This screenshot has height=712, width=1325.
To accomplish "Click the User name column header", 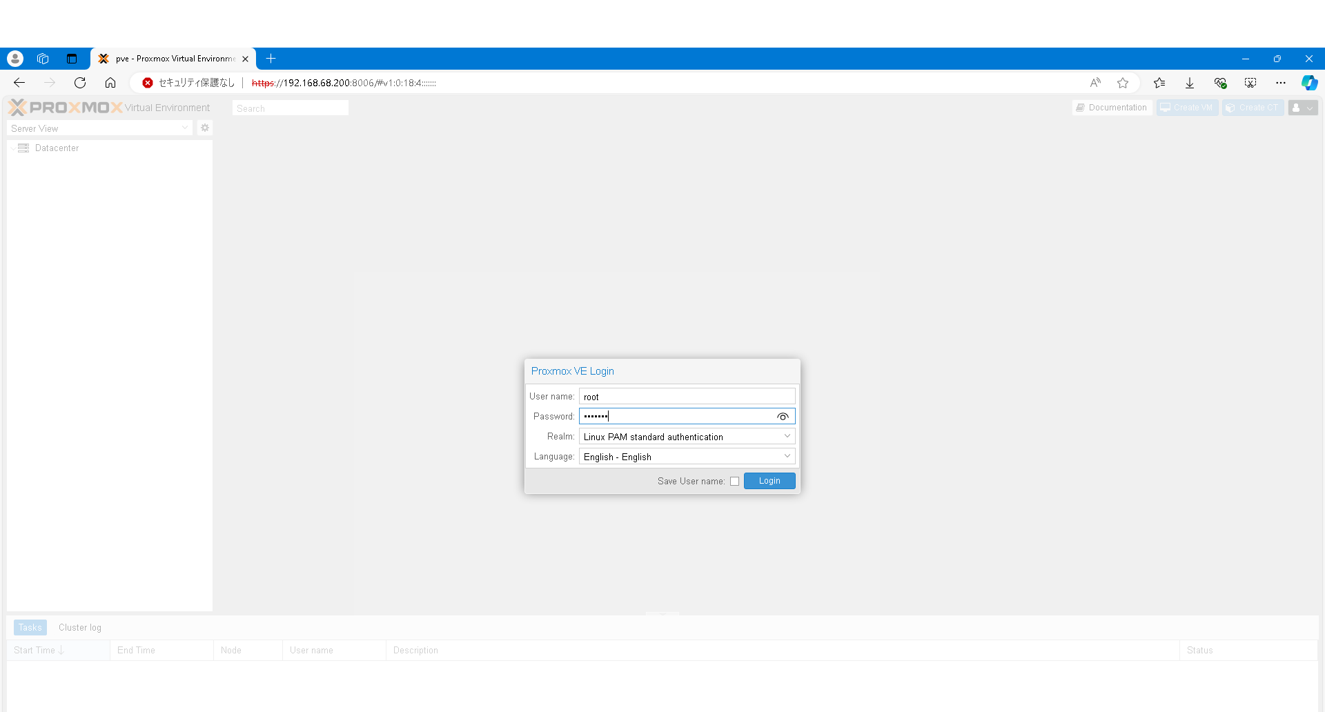I will [x=334, y=650].
